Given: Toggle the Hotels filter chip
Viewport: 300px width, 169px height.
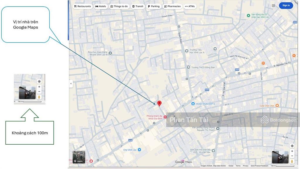Looking at the screenshot, I should pyautogui.click(x=100, y=6).
